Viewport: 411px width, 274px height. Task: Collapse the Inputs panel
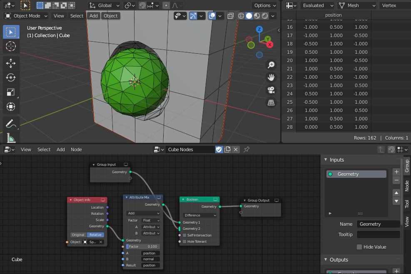click(326, 159)
